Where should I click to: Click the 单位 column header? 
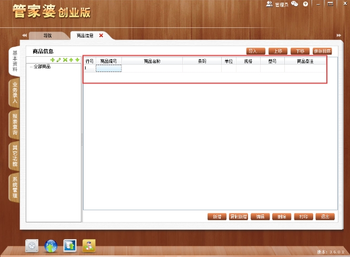[x=229, y=61]
